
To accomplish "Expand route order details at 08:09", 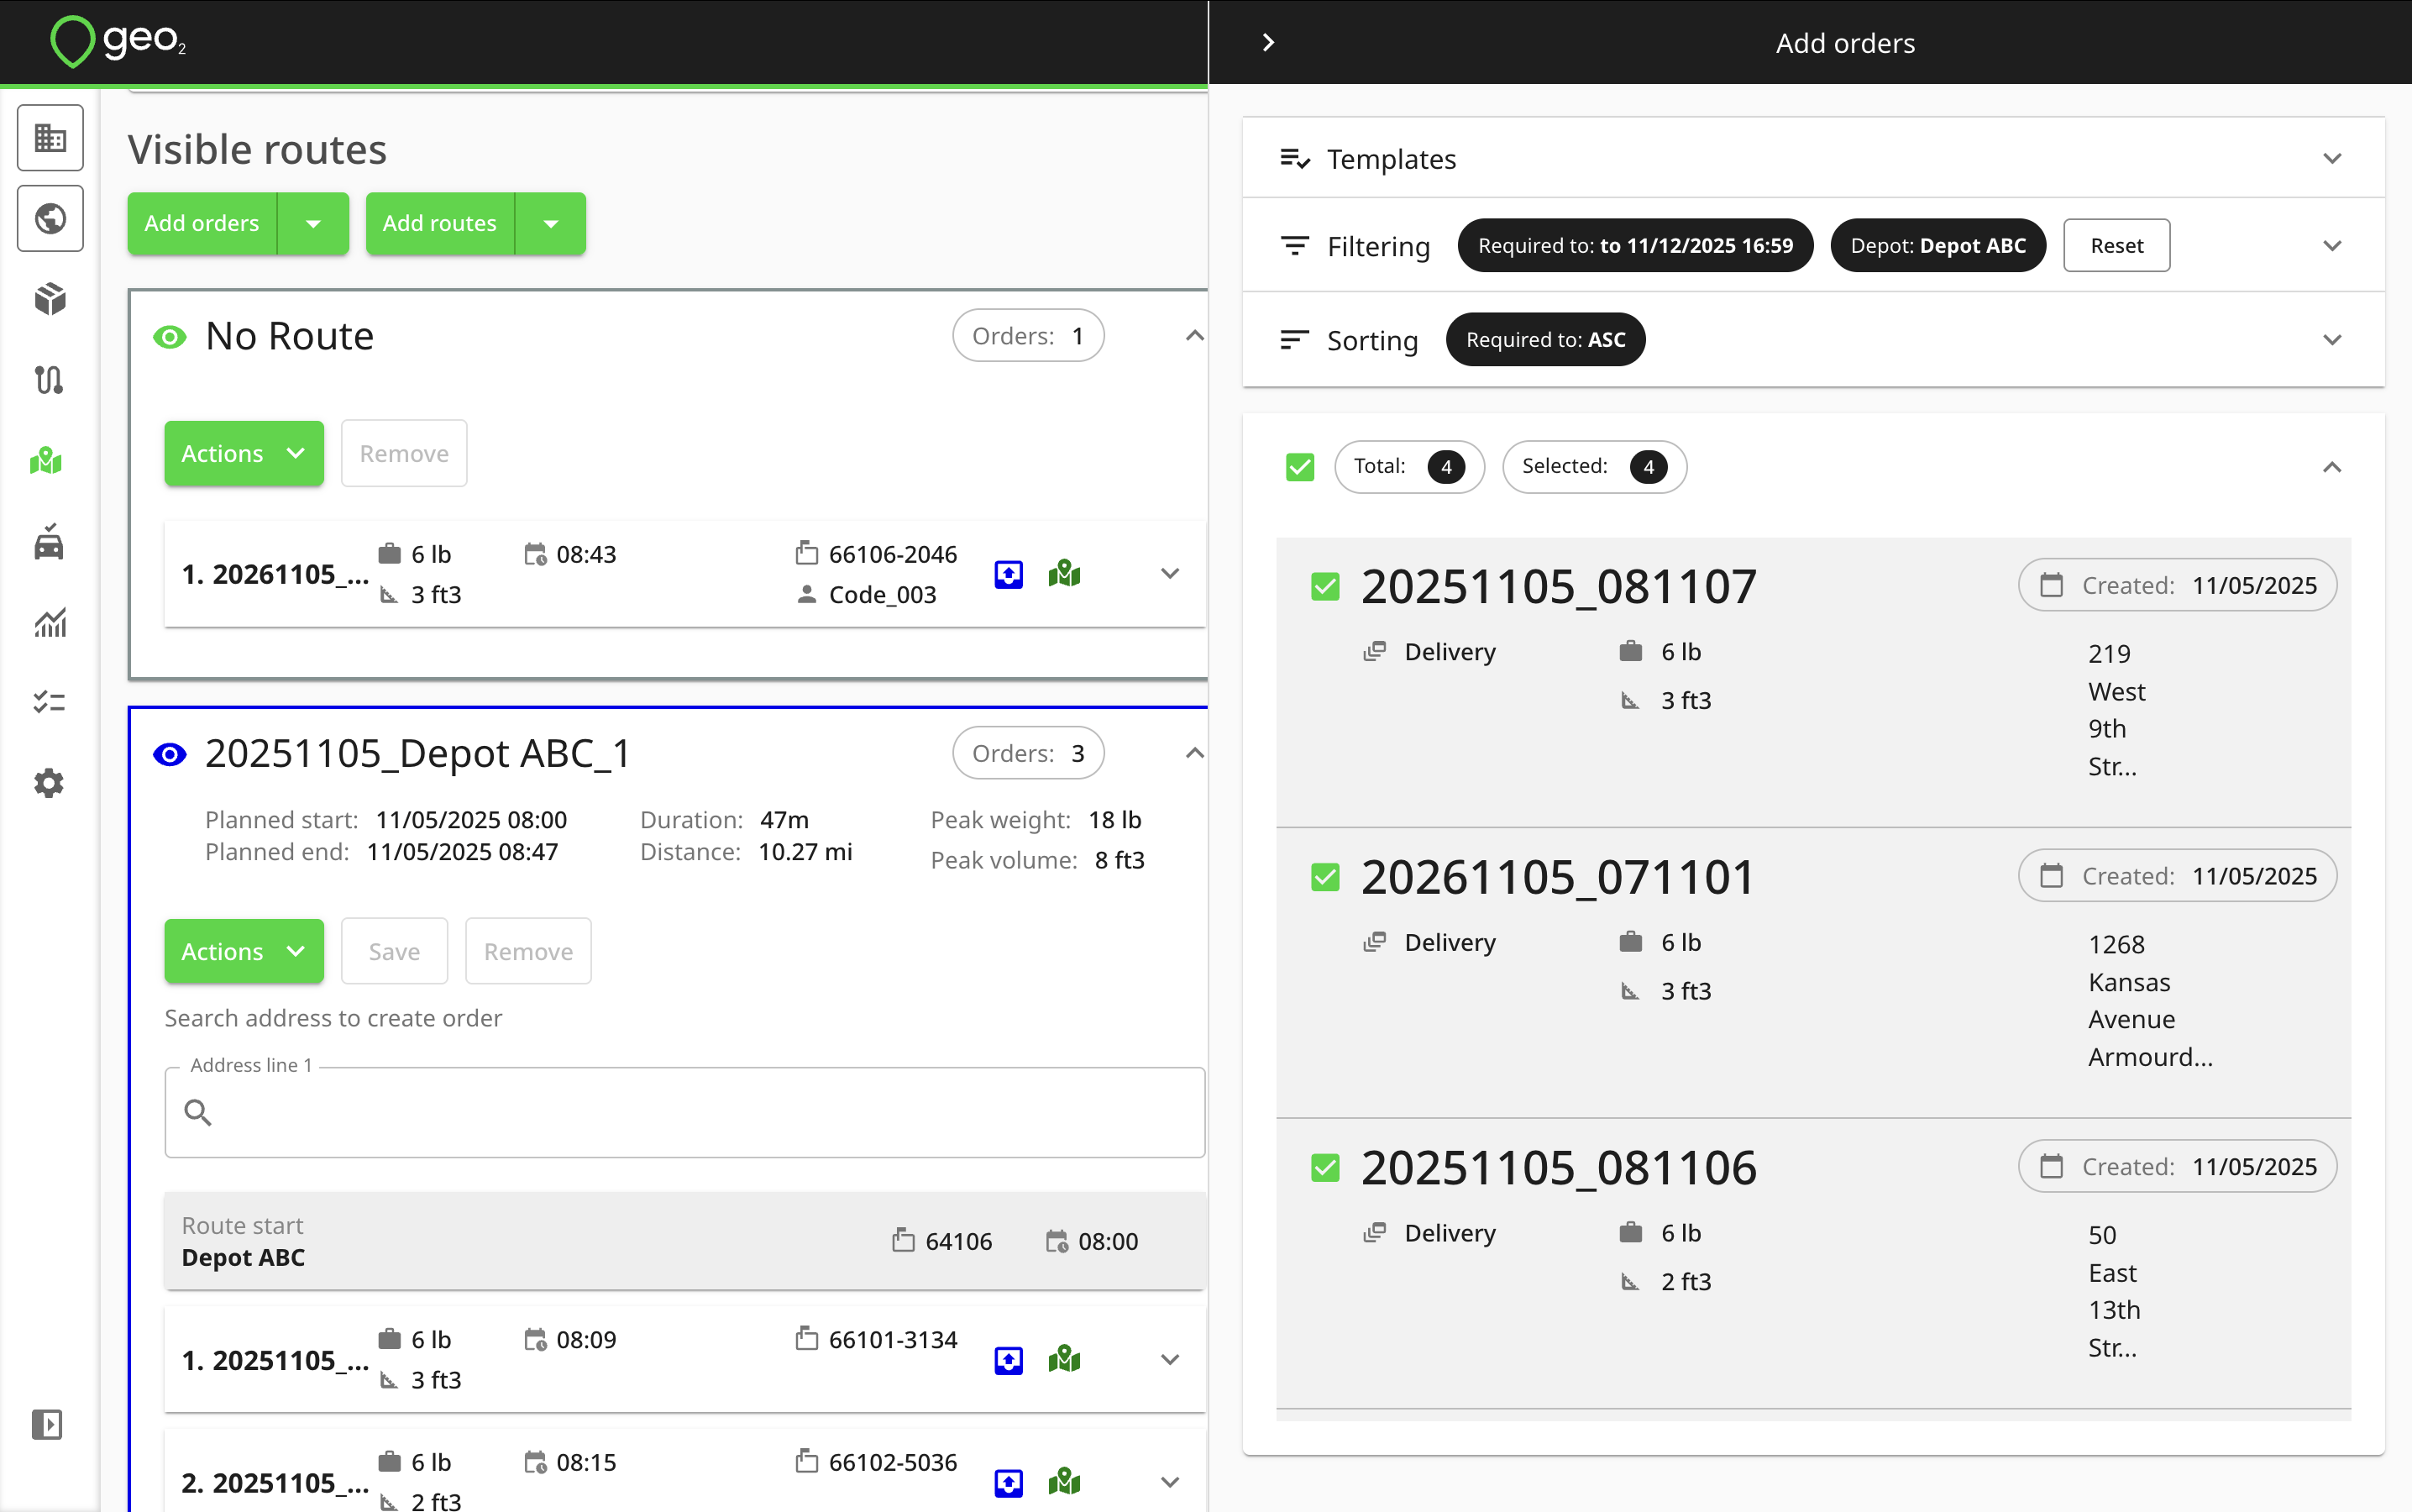I will pyautogui.click(x=1170, y=1360).
